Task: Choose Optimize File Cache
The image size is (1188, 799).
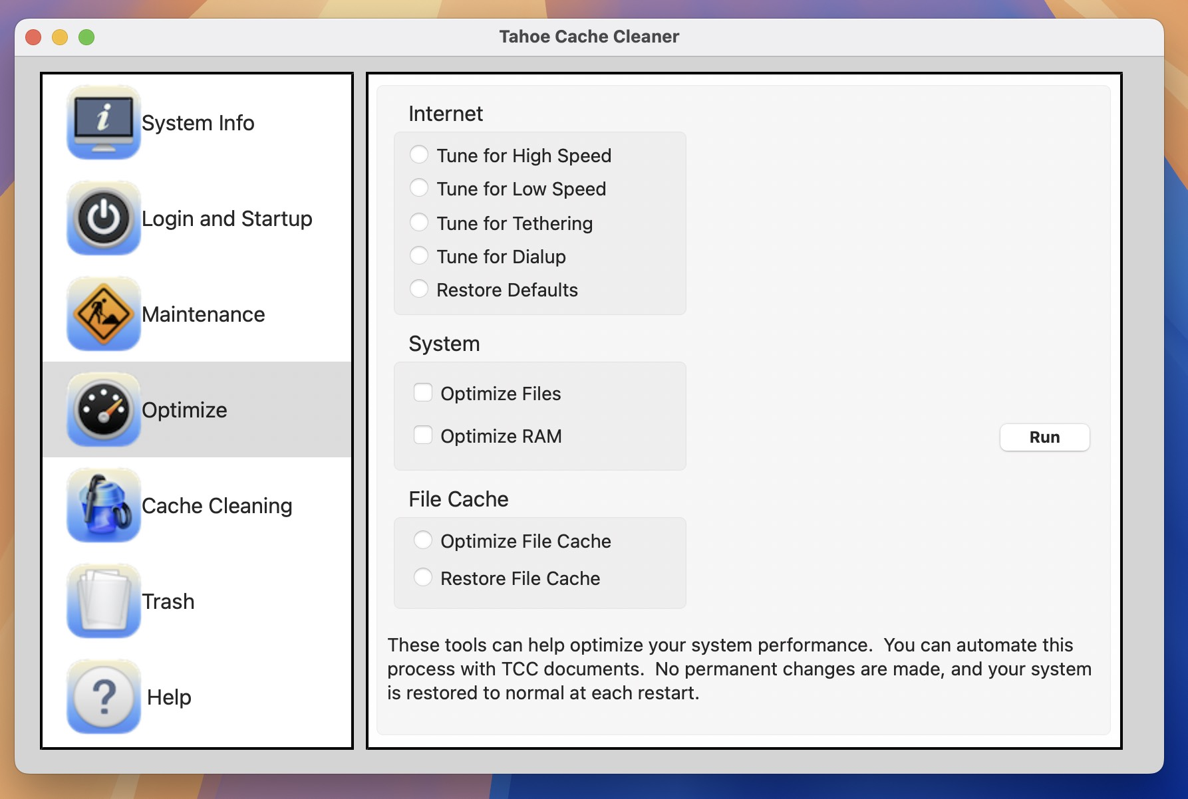Action: [x=423, y=540]
